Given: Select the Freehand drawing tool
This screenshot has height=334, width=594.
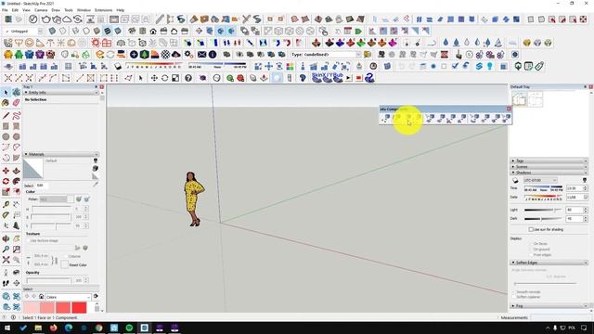Looking at the screenshot, I should coord(17,115).
